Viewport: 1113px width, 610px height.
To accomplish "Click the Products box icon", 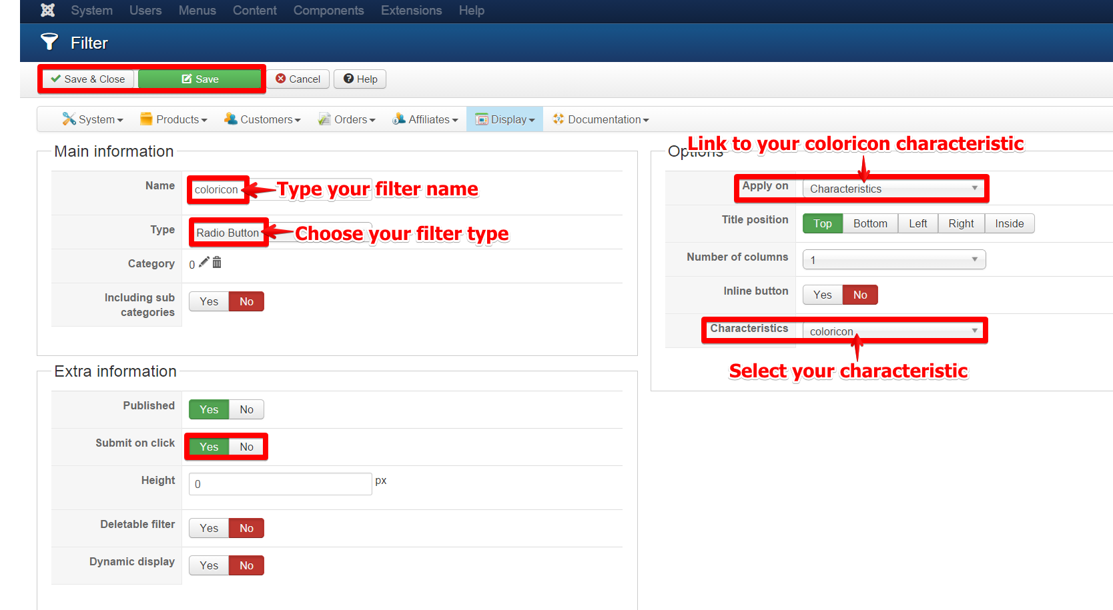I will 146,119.
